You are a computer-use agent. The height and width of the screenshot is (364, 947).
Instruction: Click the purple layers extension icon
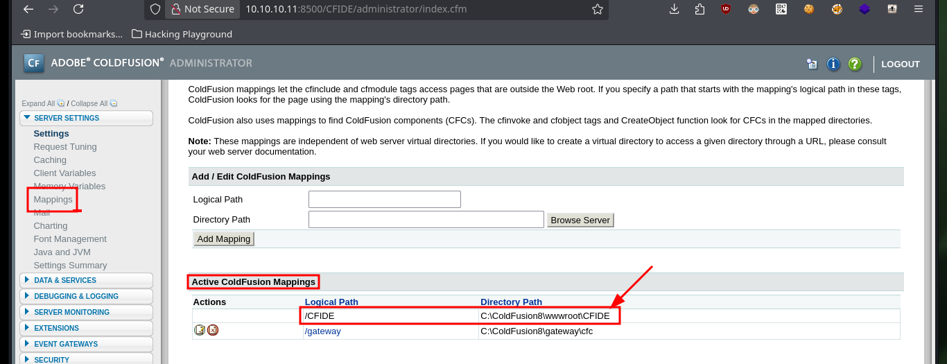[865, 9]
